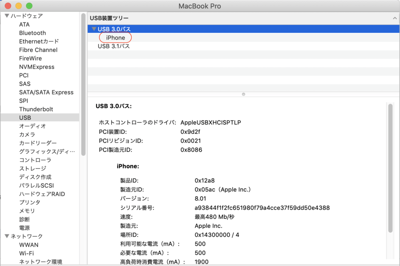Screen dimensions: 400x266
Task: Zoom the window with green button
Action: tap(29, 5)
